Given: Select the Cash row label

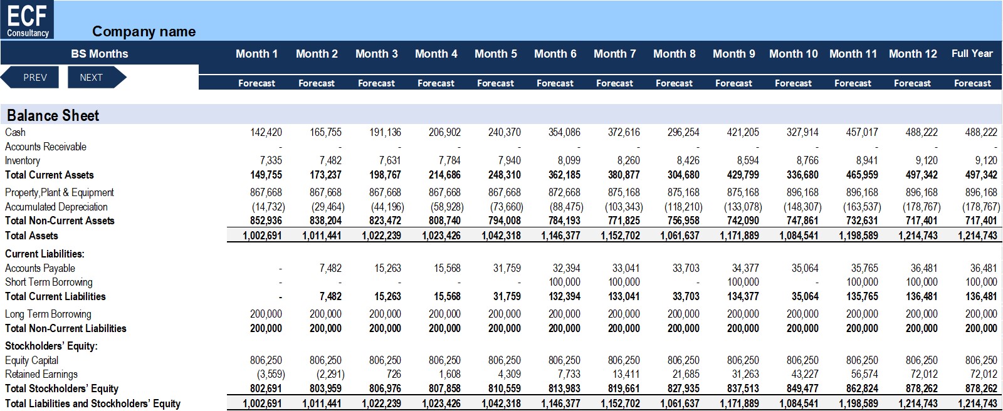Looking at the screenshot, I should coord(15,132).
